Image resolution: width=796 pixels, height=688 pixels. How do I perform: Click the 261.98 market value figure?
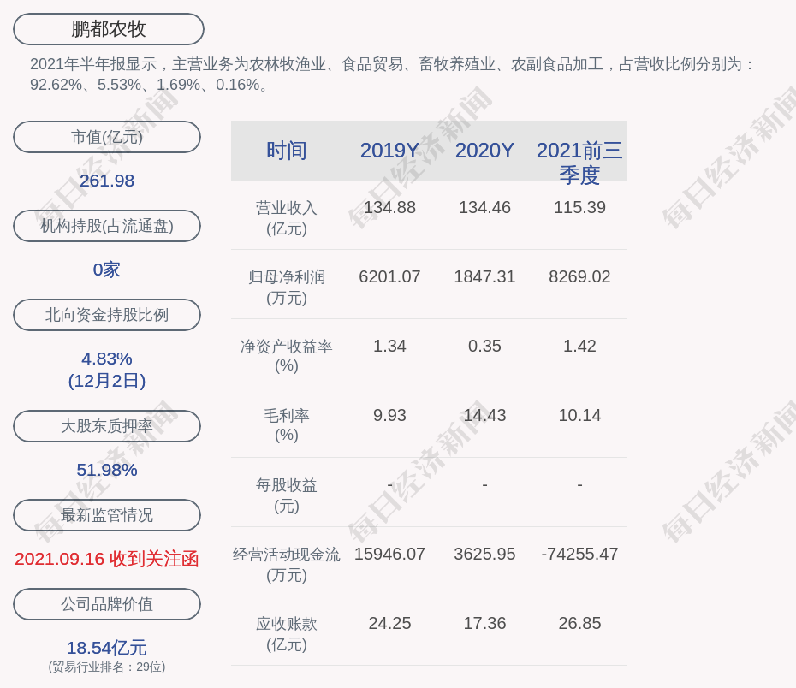tap(107, 181)
